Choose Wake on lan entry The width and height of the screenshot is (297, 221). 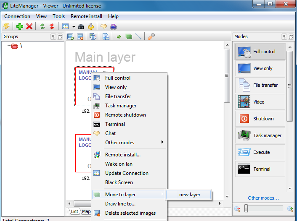coord(129,164)
